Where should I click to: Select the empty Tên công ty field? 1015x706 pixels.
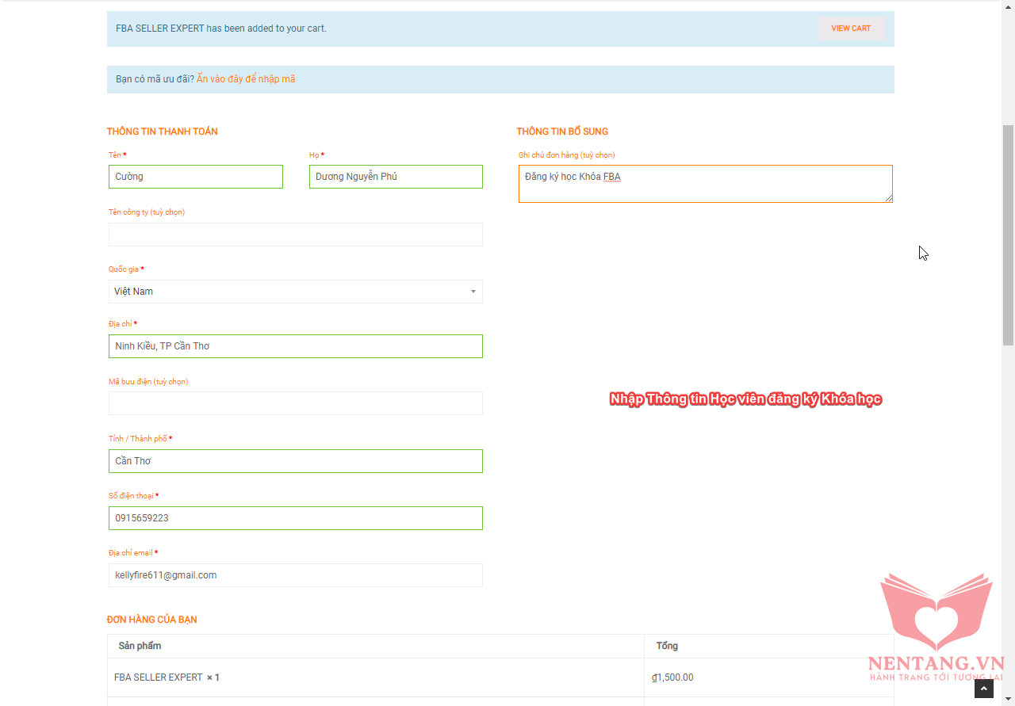click(295, 235)
